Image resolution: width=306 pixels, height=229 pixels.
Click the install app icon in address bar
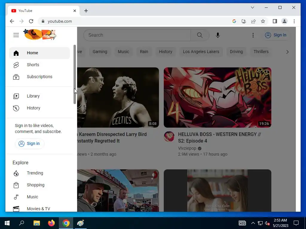click(x=244, y=21)
